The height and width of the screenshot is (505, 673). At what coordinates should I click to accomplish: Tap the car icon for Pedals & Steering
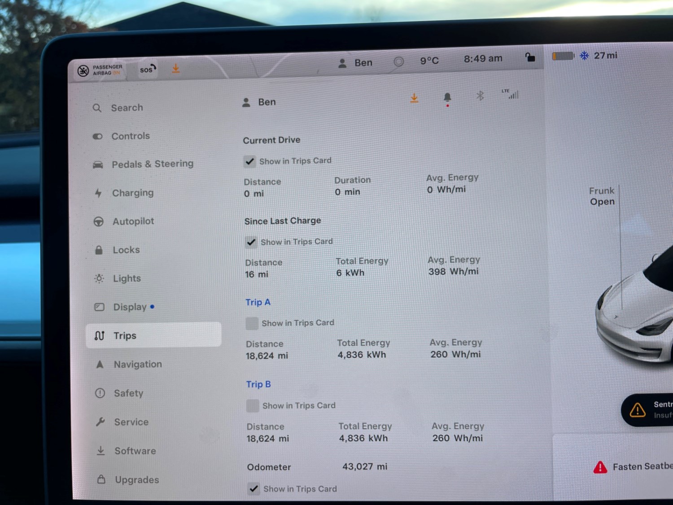coord(98,165)
